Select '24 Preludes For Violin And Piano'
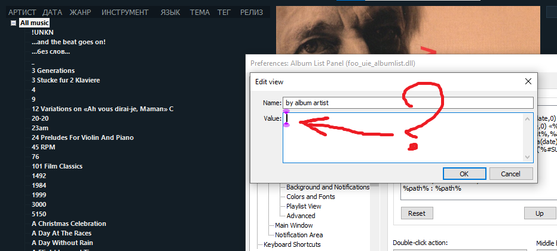Image resolution: width=557 pixels, height=251 pixels. tap(82, 137)
